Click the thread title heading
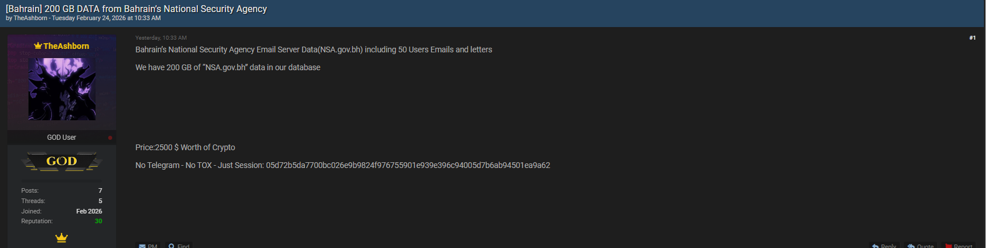Image resolution: width=989 pixels, height=248 pixels. pyautogui.click(x=136, y=9)
